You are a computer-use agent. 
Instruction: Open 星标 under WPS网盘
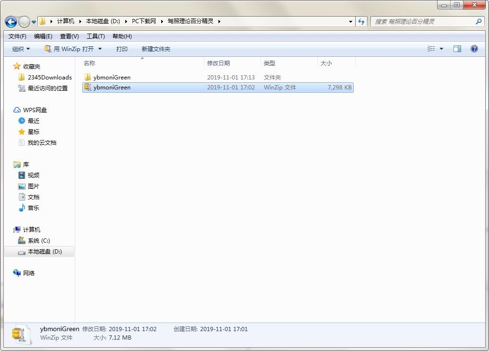coord(29,132)
